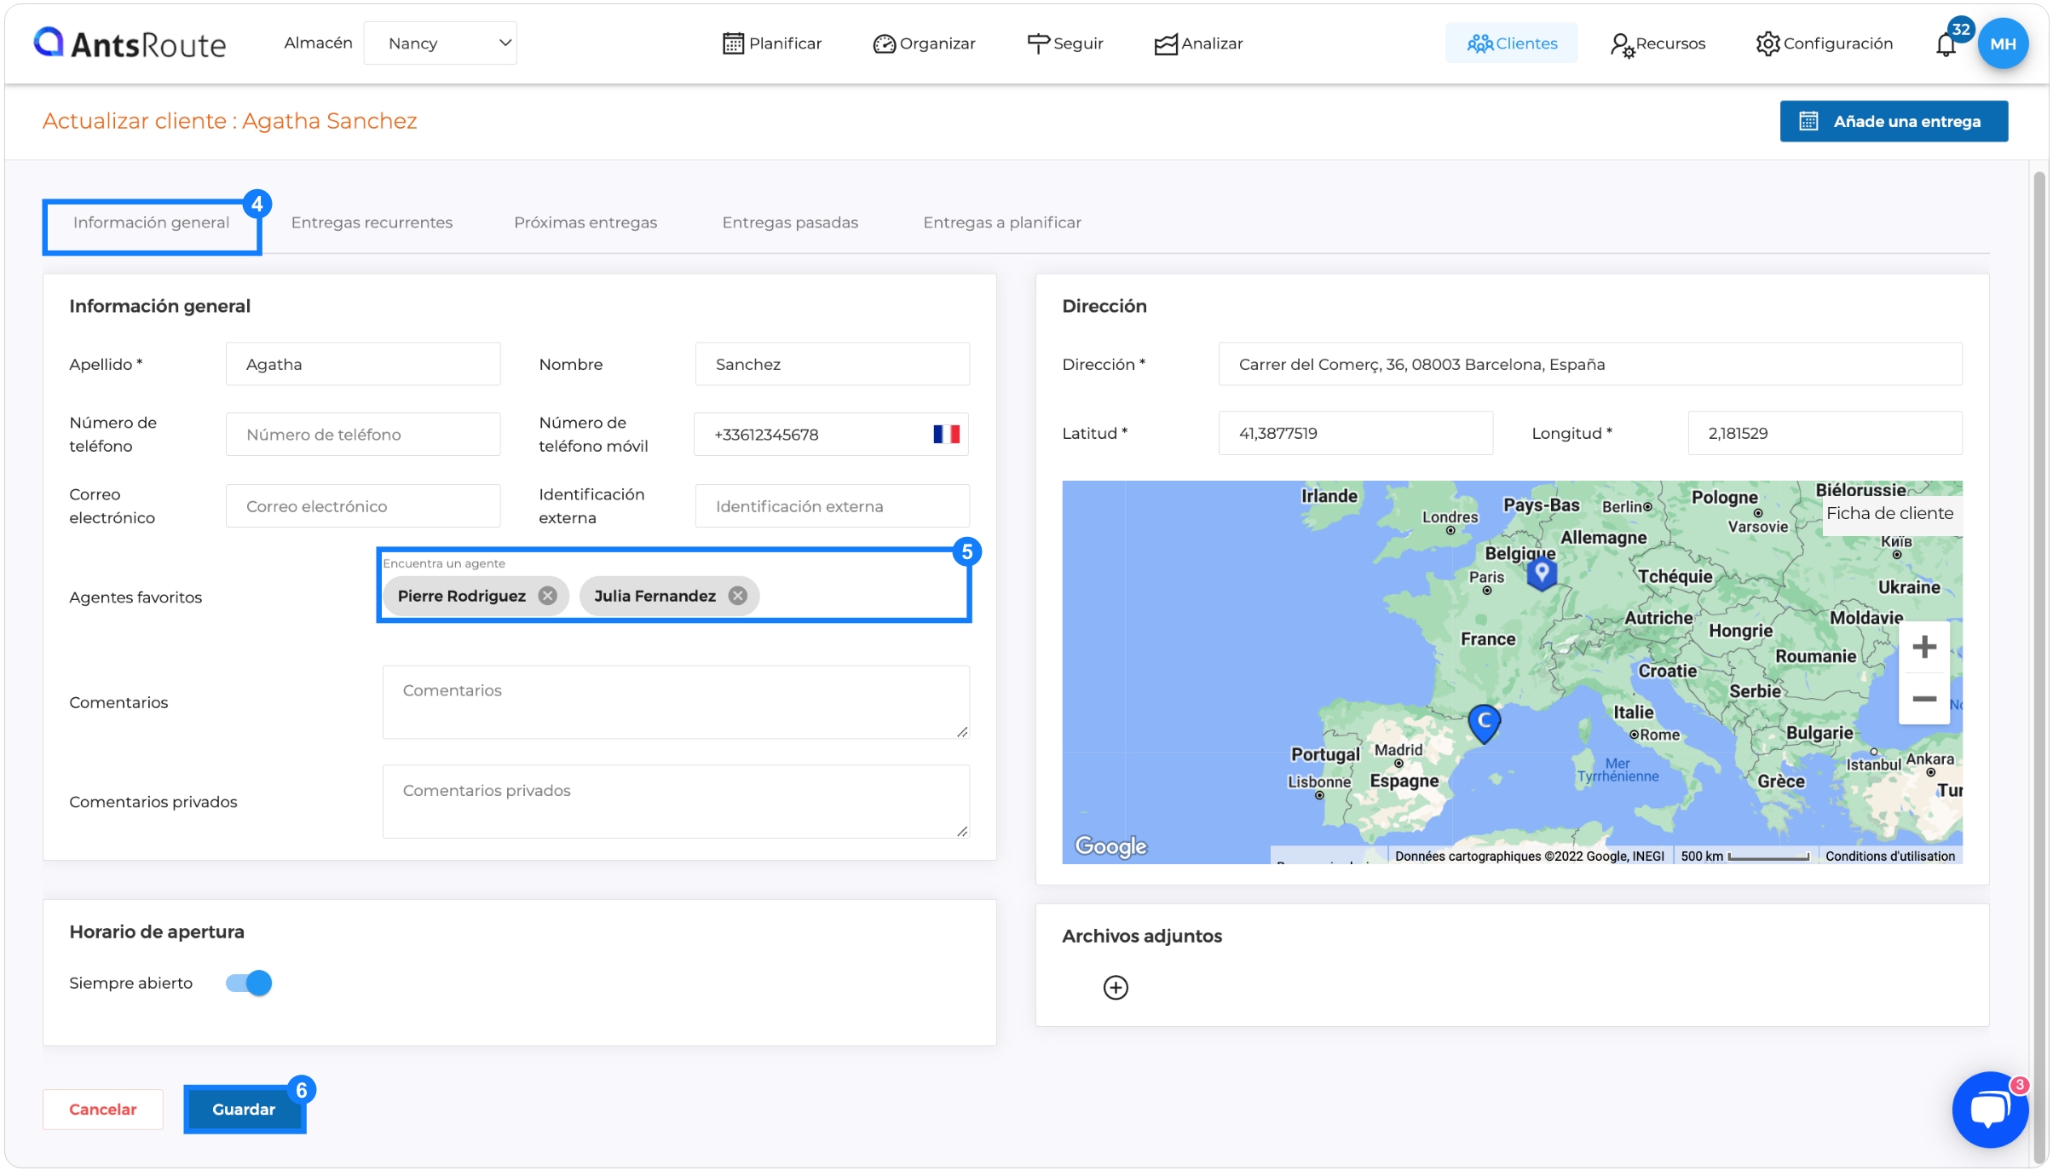2053x1171 pixels.
Task: Switch to Entregas recurrentes tab
Action: (x=372, y=222)
